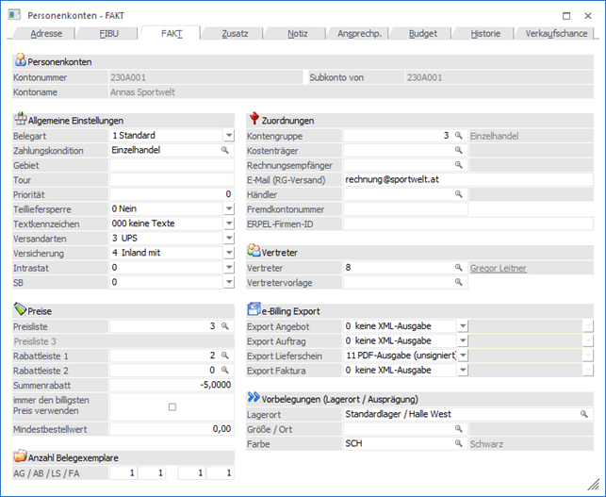Click the Gregor Leitner link
The image size is (606, 497).
click(x=499, y=269)
